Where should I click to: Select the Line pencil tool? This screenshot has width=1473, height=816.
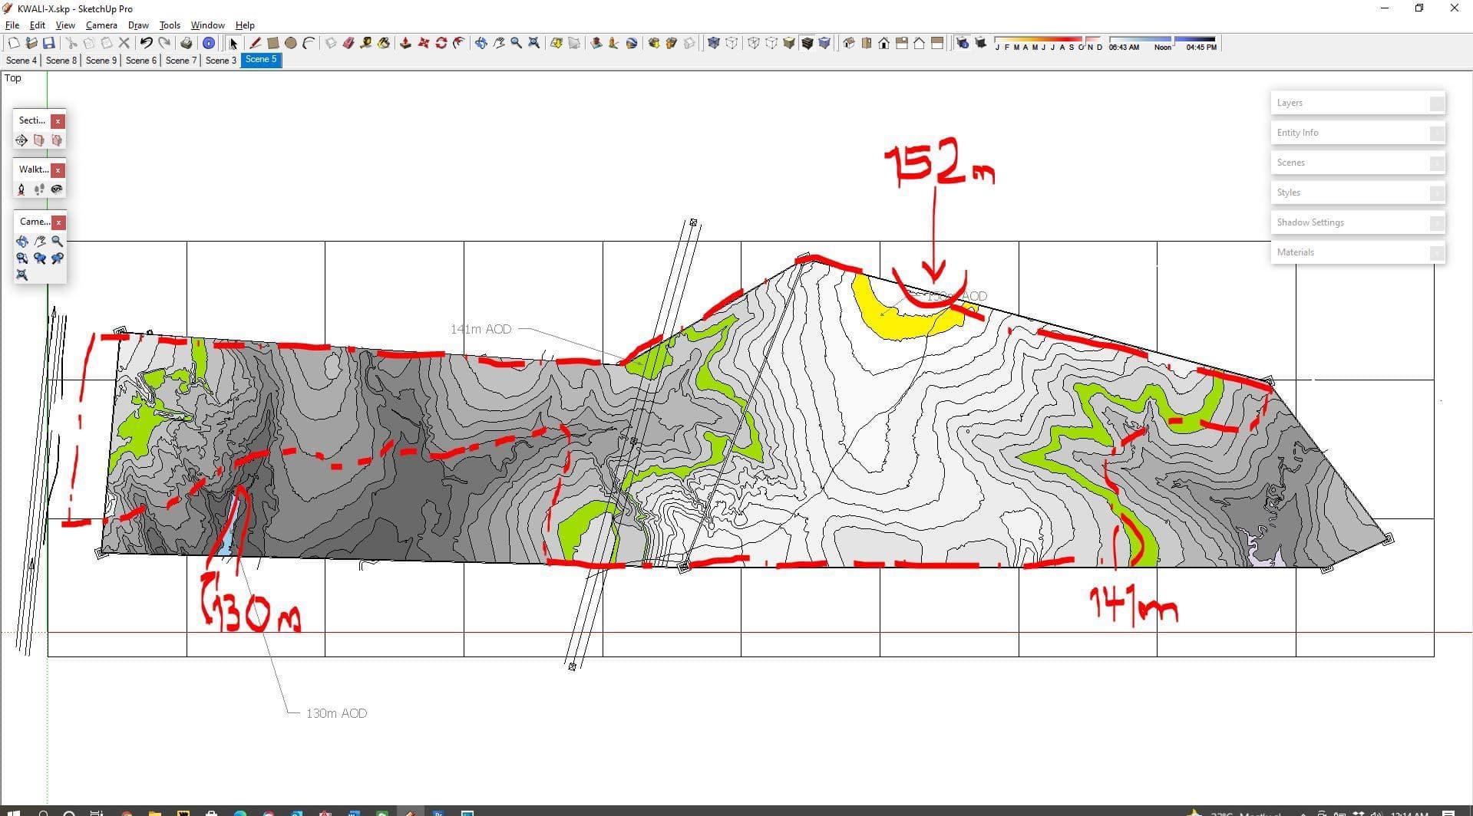click(255, 44)
